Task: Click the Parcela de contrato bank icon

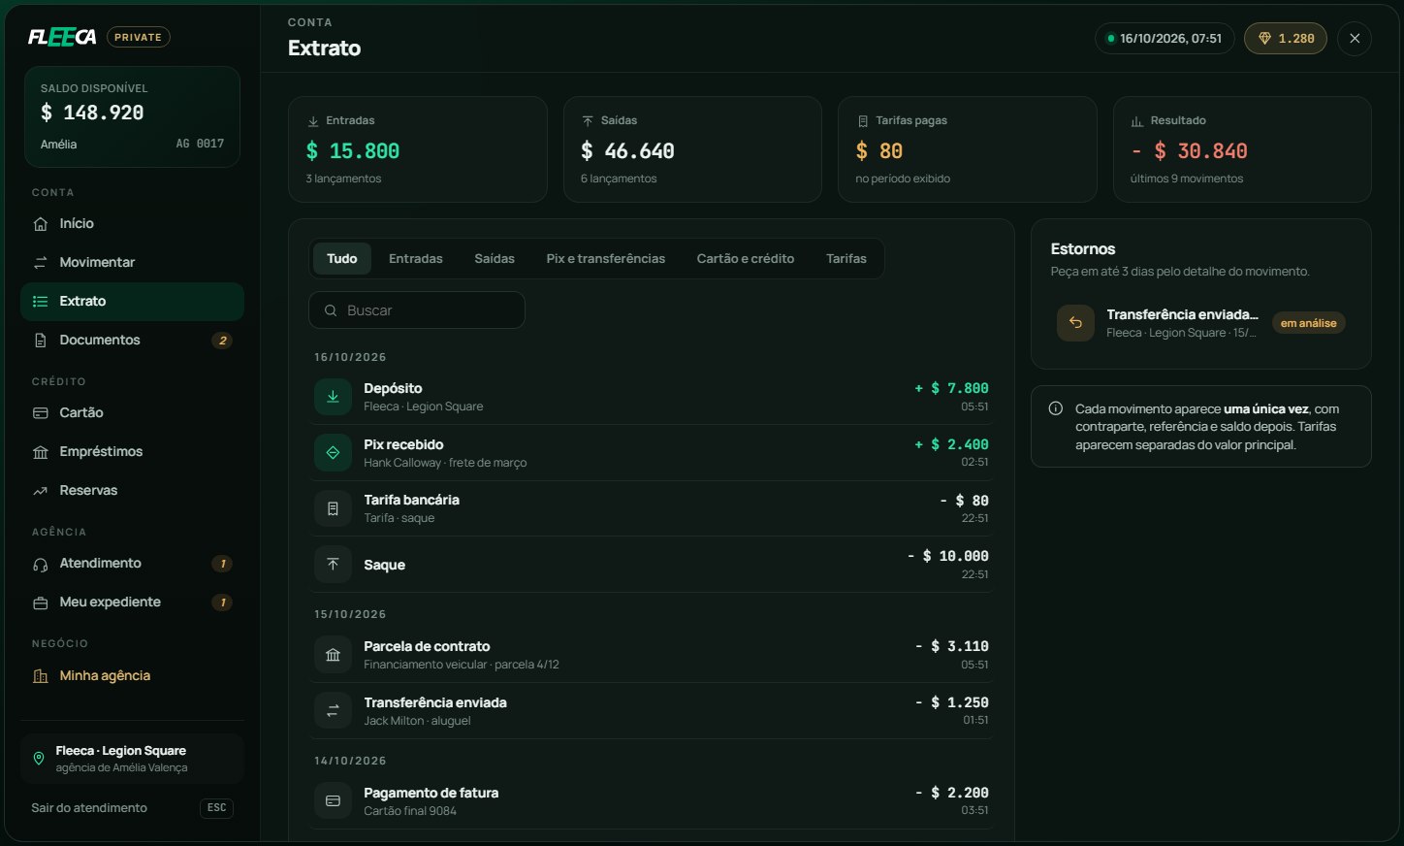Action: coord(333,655)
